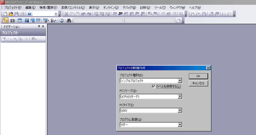Click the refresh icon in Navigation panel
256x135 pixels.
pos(26,39)
